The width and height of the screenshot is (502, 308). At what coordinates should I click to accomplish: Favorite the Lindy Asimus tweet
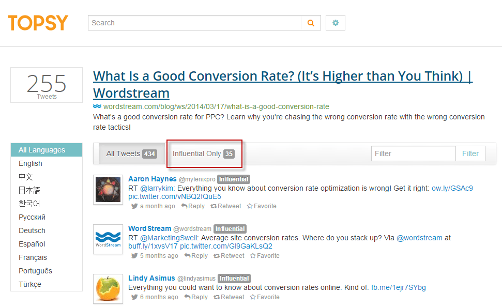tap(265, 297)
